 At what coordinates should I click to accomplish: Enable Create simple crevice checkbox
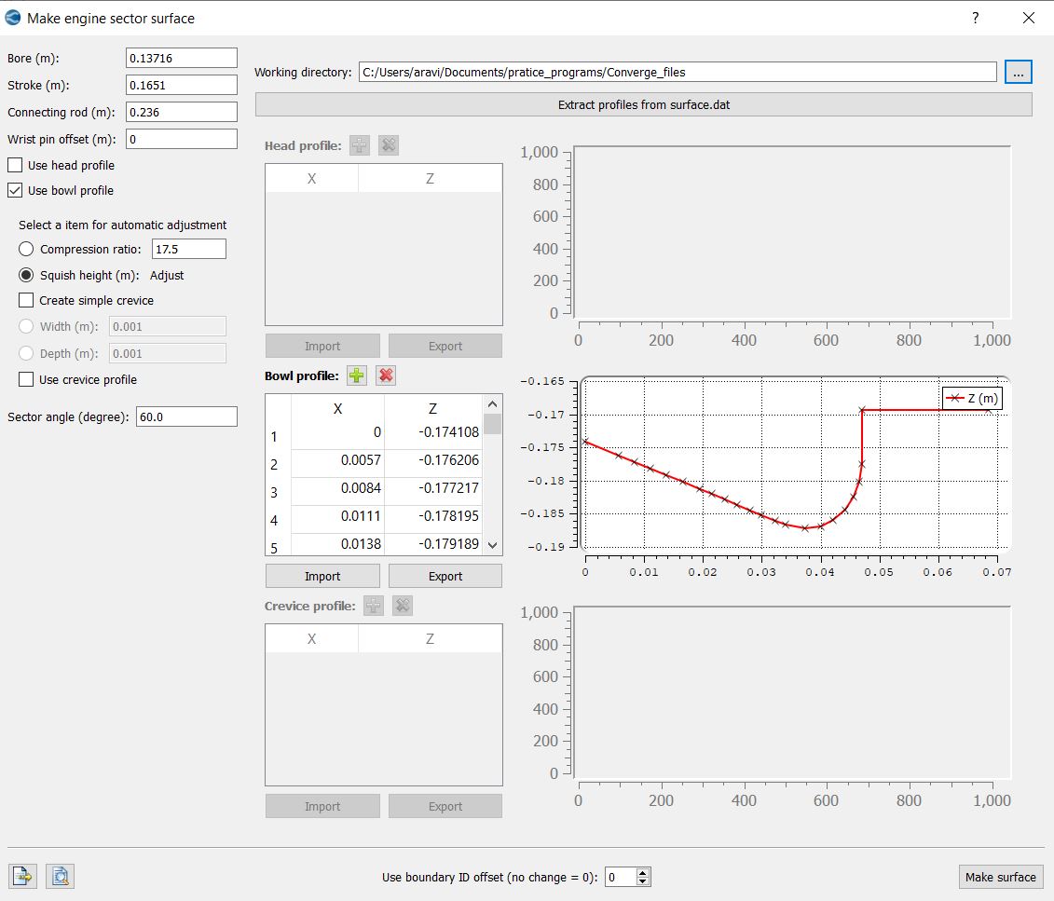[26, 300]
